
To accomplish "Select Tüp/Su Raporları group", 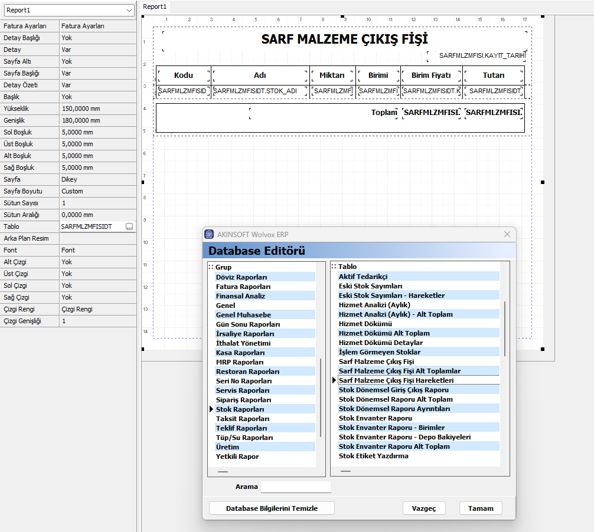I will (265, 438).
